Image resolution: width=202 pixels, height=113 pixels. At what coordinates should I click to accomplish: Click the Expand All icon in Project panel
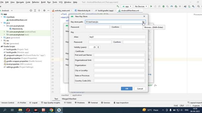pos(35,10)
